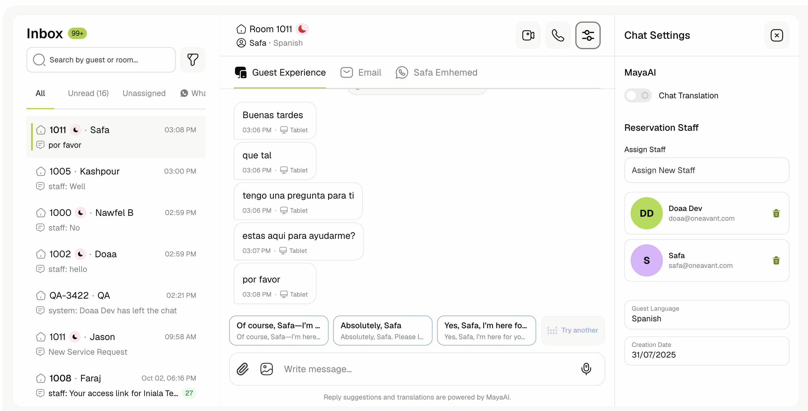Open the 1008 Faraj conversation
Screen dimensions: 808x411
click(x=116, y=385)
